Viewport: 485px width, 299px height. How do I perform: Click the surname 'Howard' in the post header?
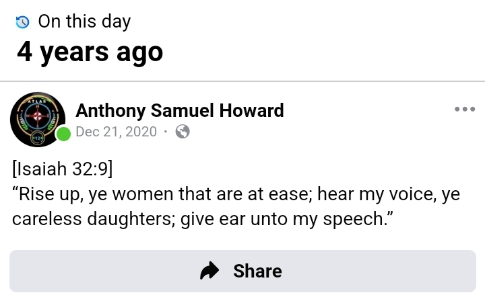point(252,110)
